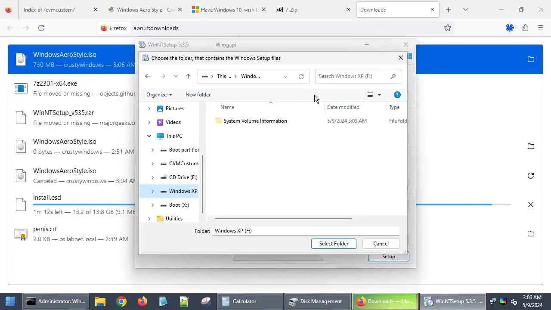Click the Firefox pinned taskbar icon
Image resolution: width=551 pixels, height=310 pixels.
142,301
